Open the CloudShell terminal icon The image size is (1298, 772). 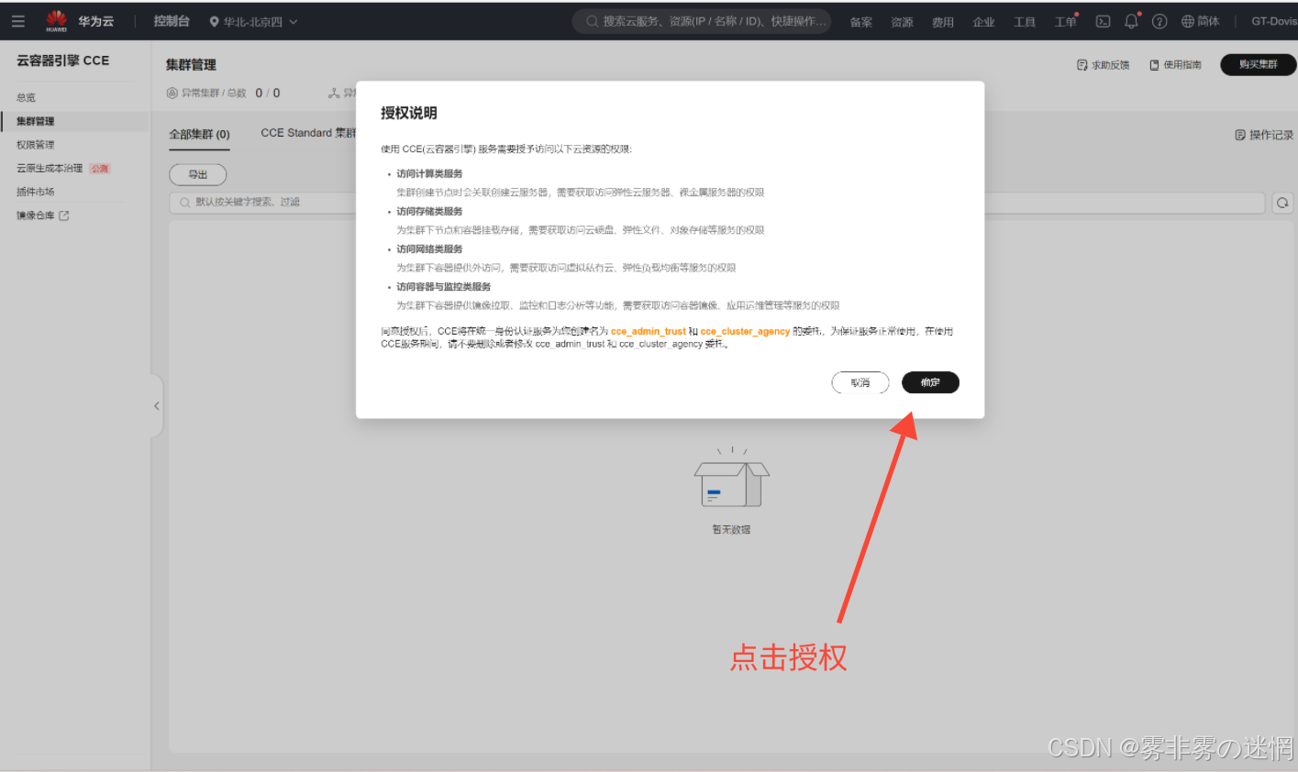point(1103,21)
